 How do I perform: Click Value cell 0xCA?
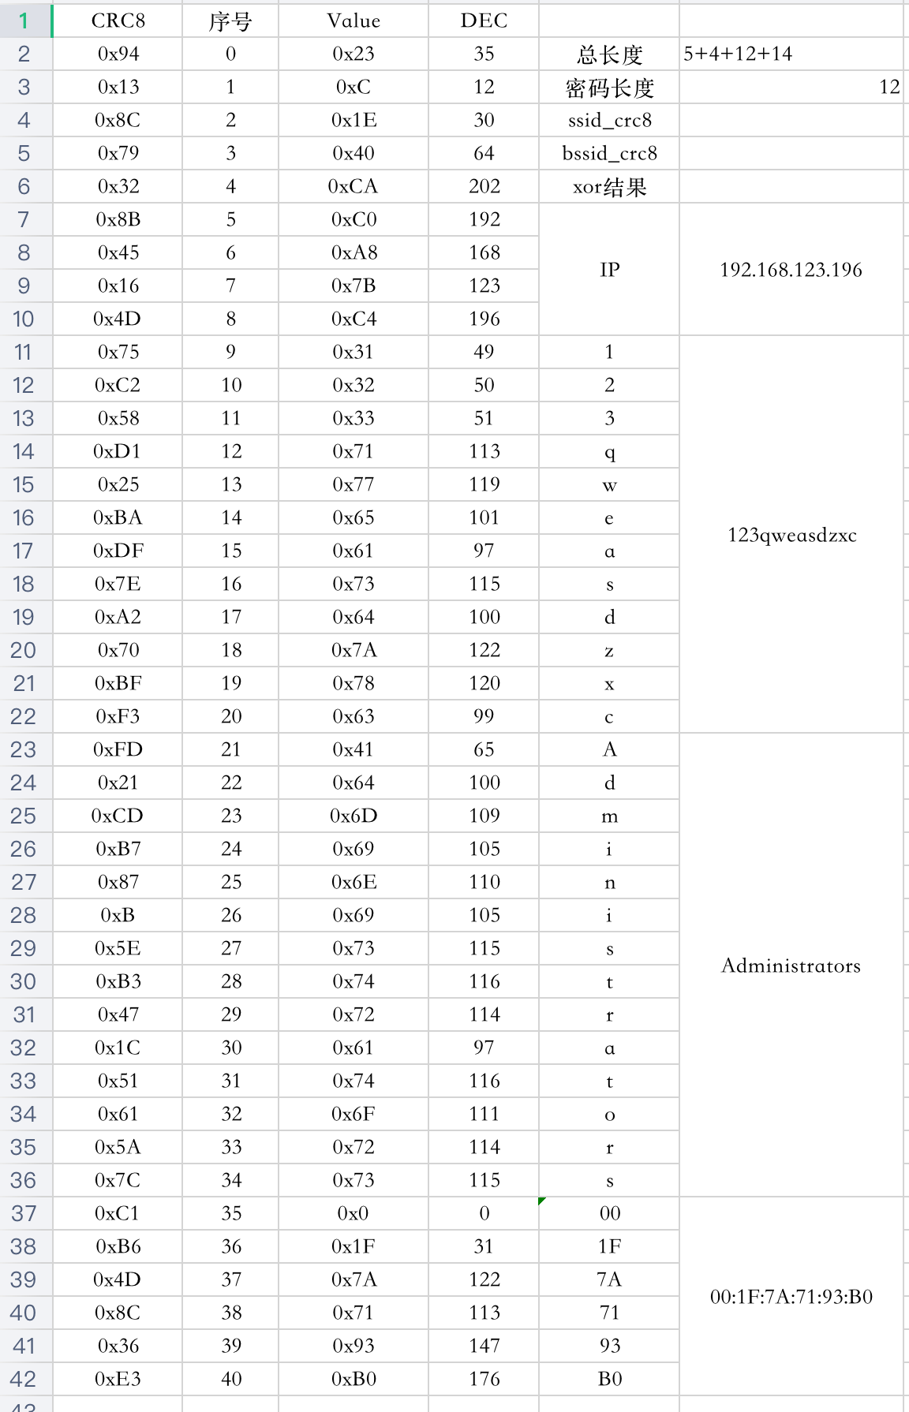tap(353, 186)
